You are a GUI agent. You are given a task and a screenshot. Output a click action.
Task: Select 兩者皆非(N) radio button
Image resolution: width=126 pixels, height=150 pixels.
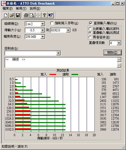pos(90,37)
